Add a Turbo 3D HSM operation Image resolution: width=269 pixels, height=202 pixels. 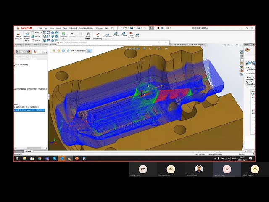click(x=131, y=35)
